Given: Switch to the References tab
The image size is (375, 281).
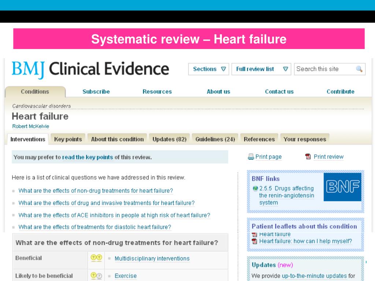Looking at the screenshot, I should coord(259,139).
